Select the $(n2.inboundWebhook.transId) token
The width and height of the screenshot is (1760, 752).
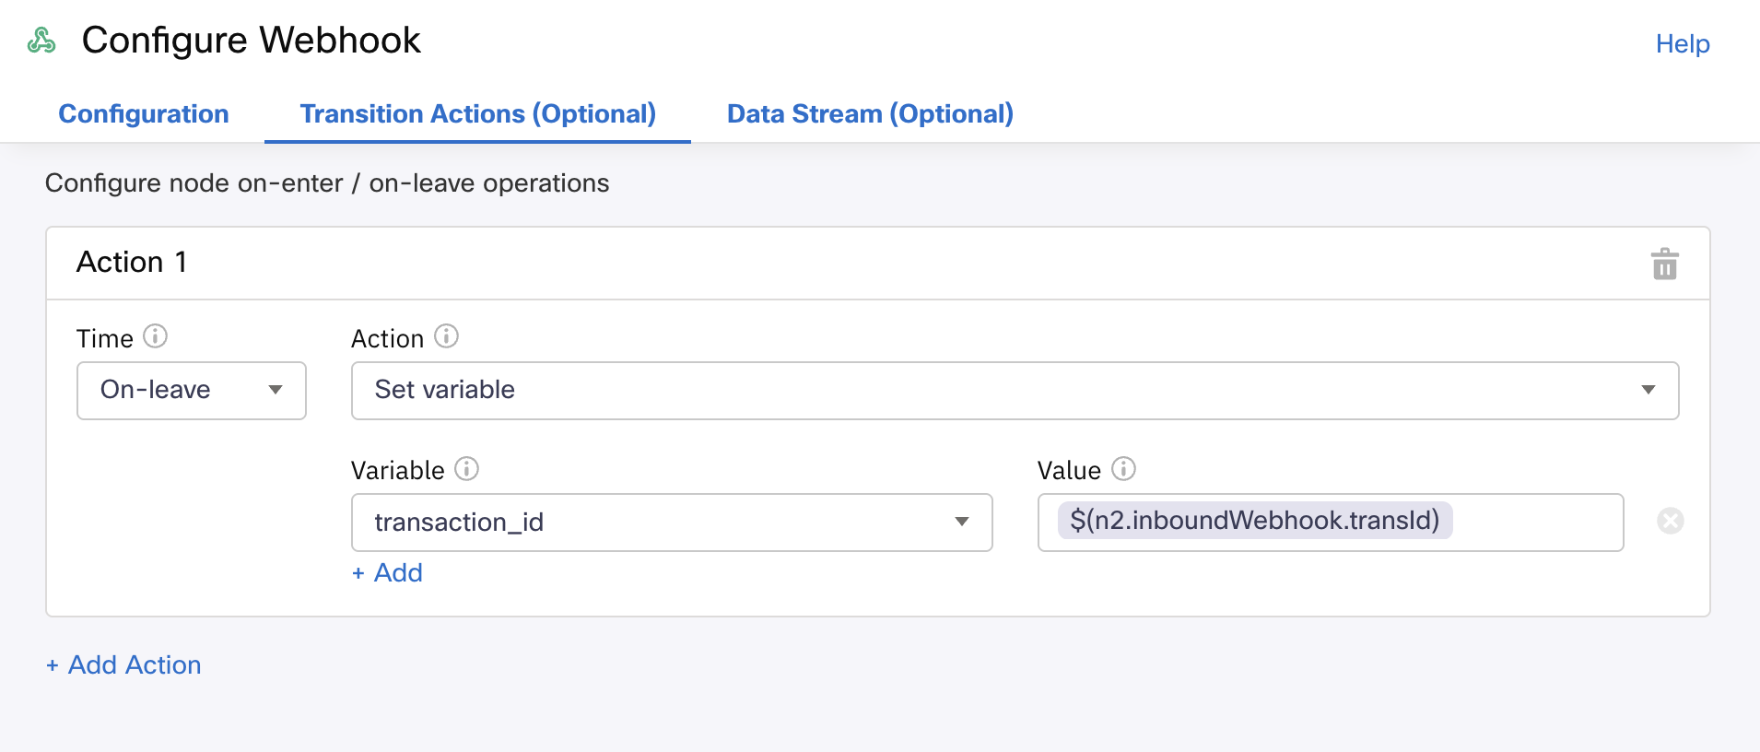pyautogui.click(x=1254, y=521)
